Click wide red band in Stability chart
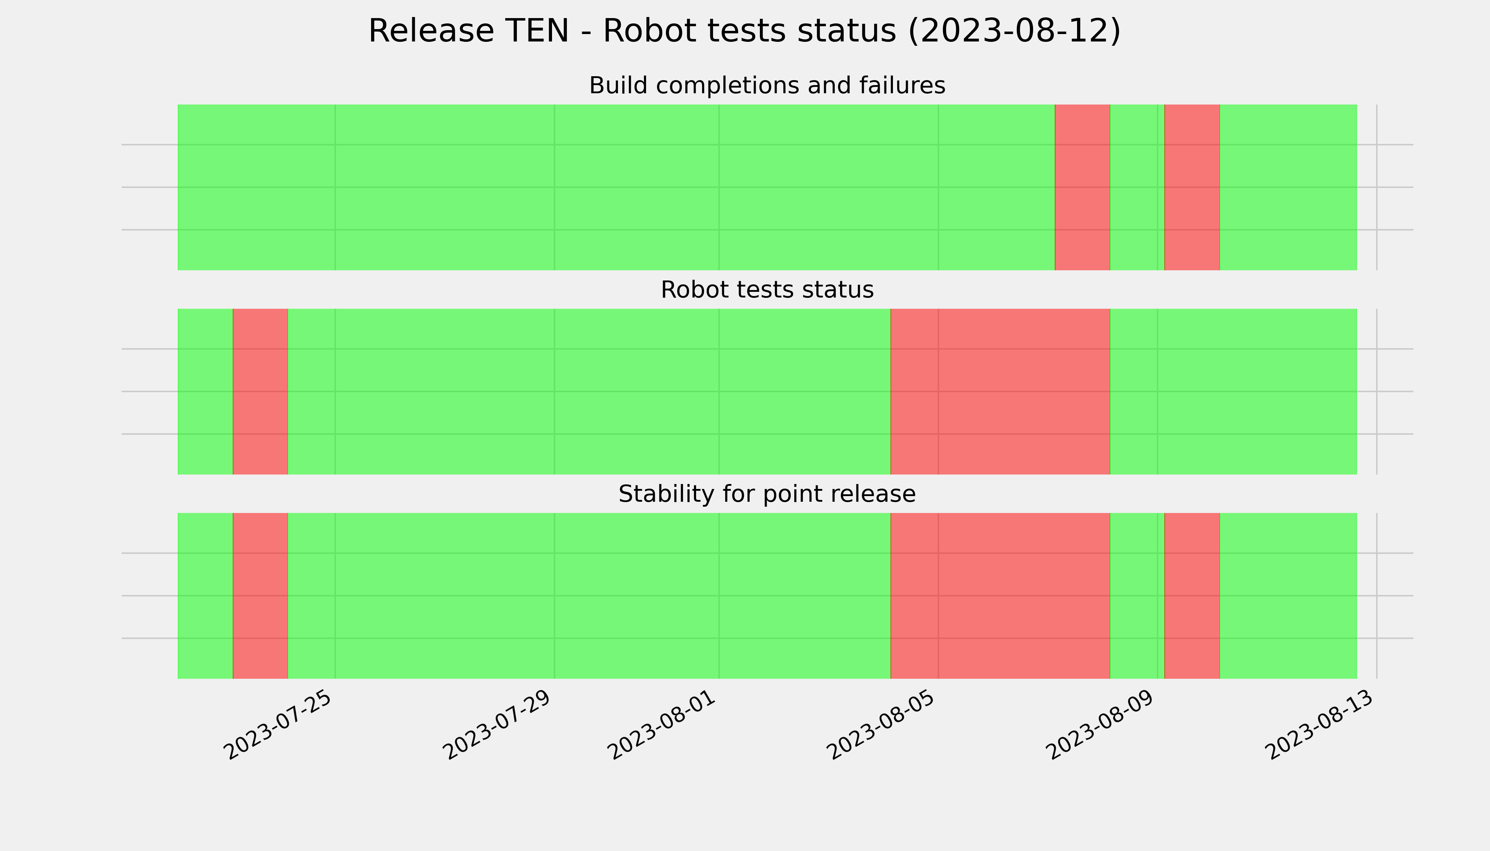The width and height of the screenshot is (1490, 851). (x=1000, y=596)
